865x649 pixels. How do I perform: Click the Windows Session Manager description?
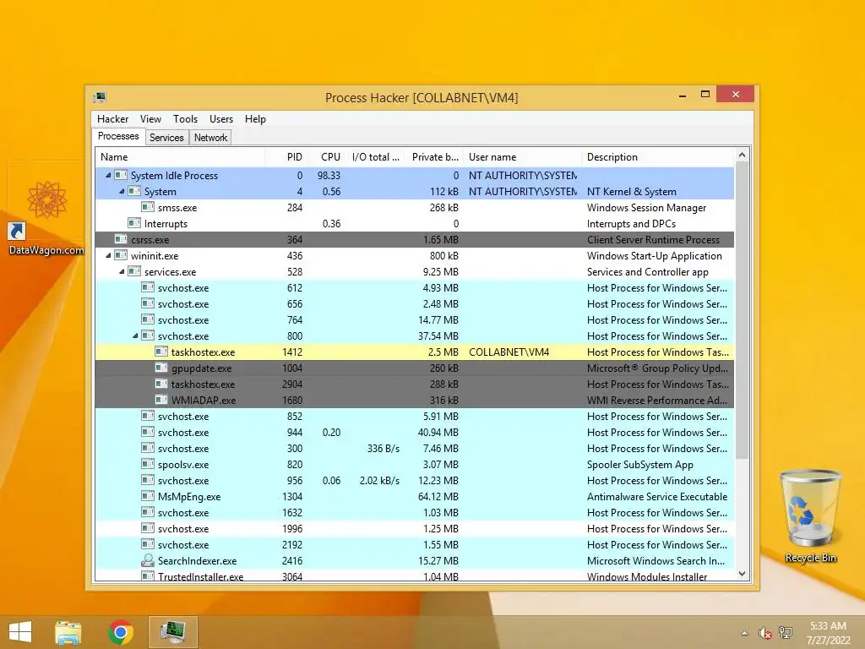pos(646,208)
